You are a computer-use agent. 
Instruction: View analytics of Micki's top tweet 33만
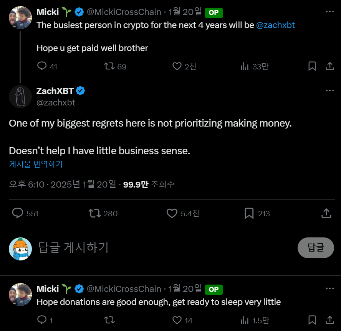pyautogui.click(x=245, y=66)
